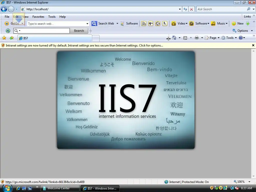The width and height of the screenshot is (256, 192).
Task: Click the video camera icon in GetGo toolbar
Action: pyautogui.click(x=151, y=24)
